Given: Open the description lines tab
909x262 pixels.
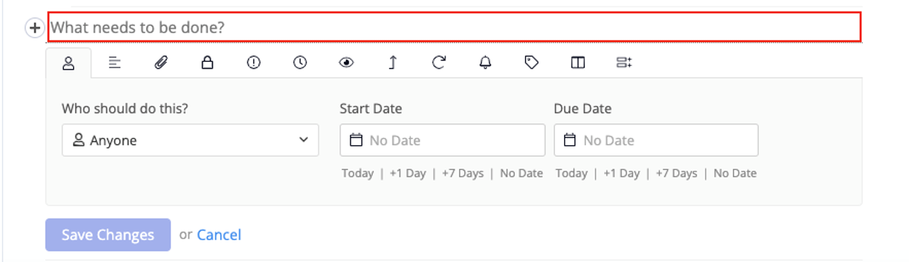Looking at the screenshot, I should click(x=115, y=63).
